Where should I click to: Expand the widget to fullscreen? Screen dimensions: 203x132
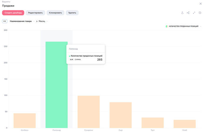coord(194,13)
